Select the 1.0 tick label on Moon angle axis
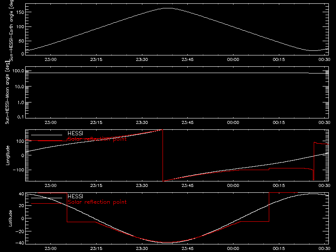 [21, 102]
